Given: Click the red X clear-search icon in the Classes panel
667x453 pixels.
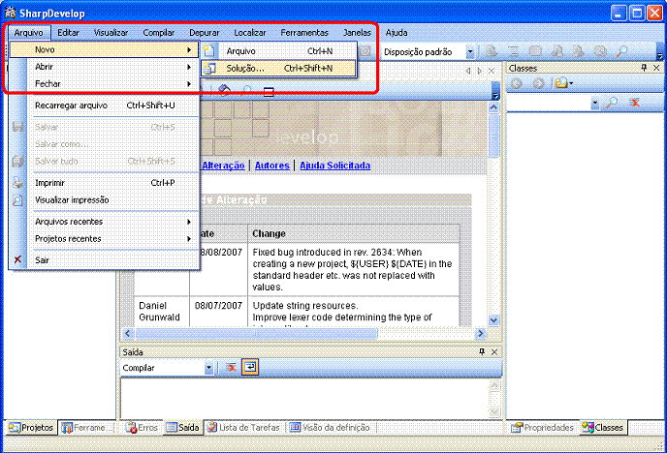Looking at the screenshot, I should click(x=635, y=103).
